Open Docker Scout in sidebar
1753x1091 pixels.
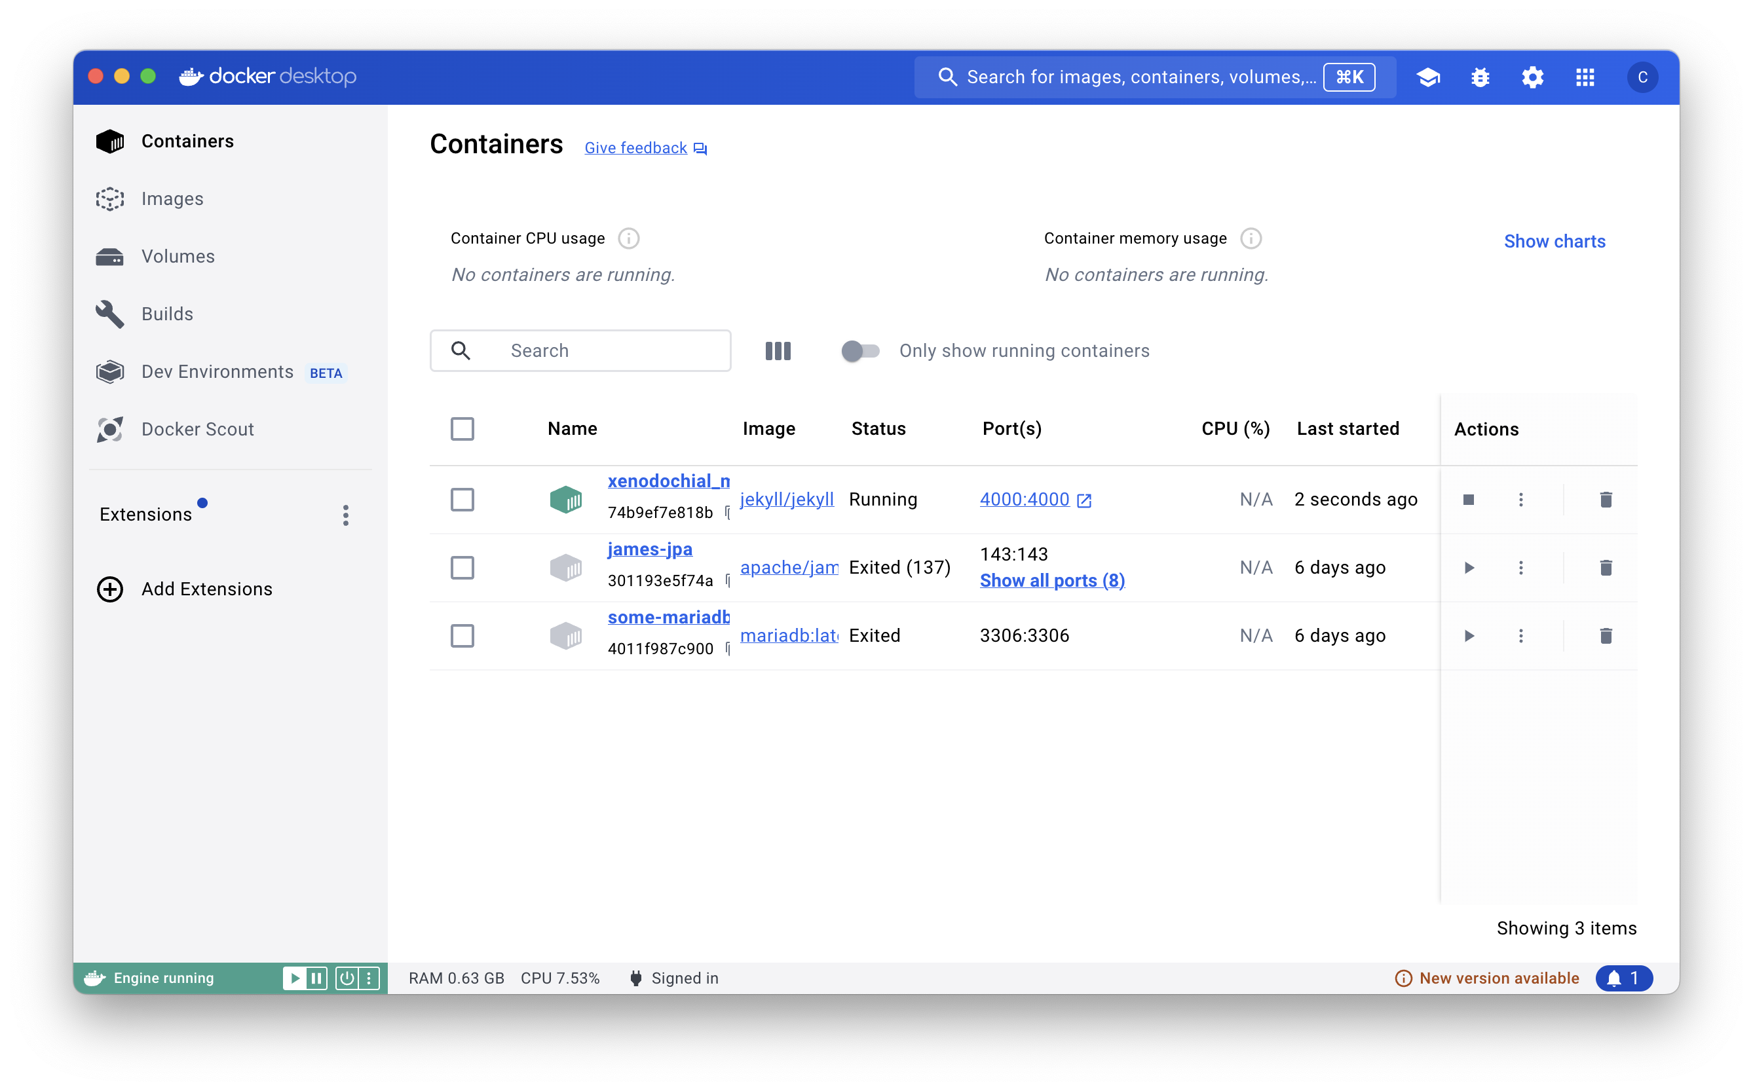[x=229, y=430]
